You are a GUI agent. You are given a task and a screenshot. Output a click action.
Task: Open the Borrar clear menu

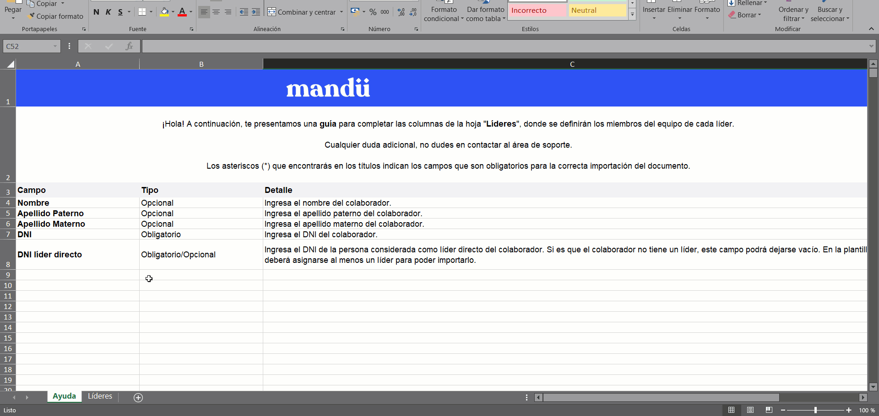[x=745, y=15]
